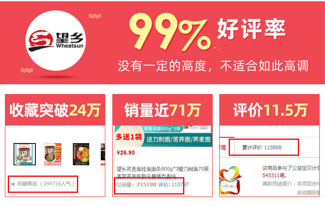325x206 pixels.
Task: Click the 99% 好评率 headline
Action: (x=207, y=31)
